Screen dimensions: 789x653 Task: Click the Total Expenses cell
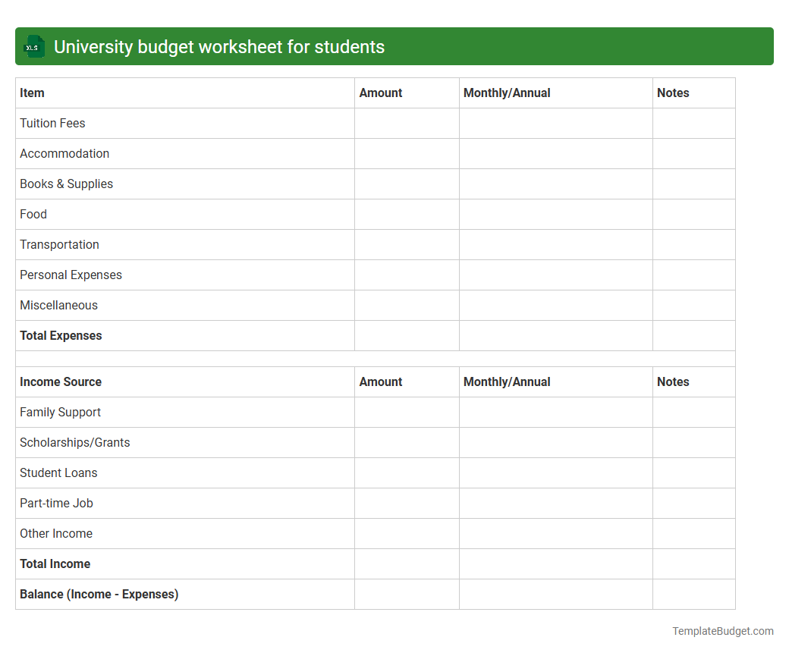click(61, 335)
